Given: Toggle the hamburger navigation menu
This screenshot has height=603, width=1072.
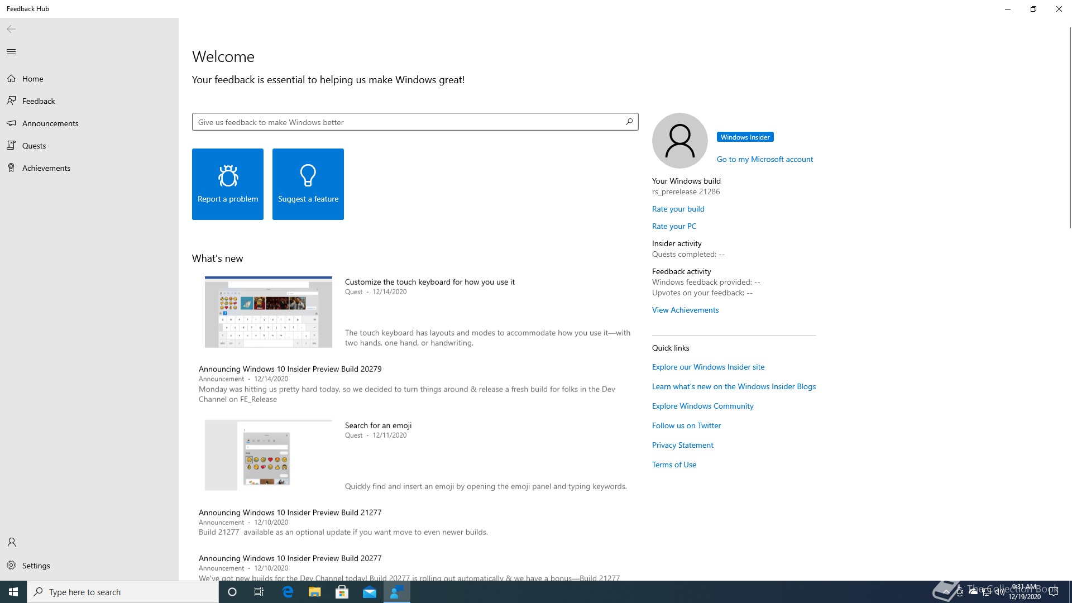Looking at the screenshot, I should point(11,52).
